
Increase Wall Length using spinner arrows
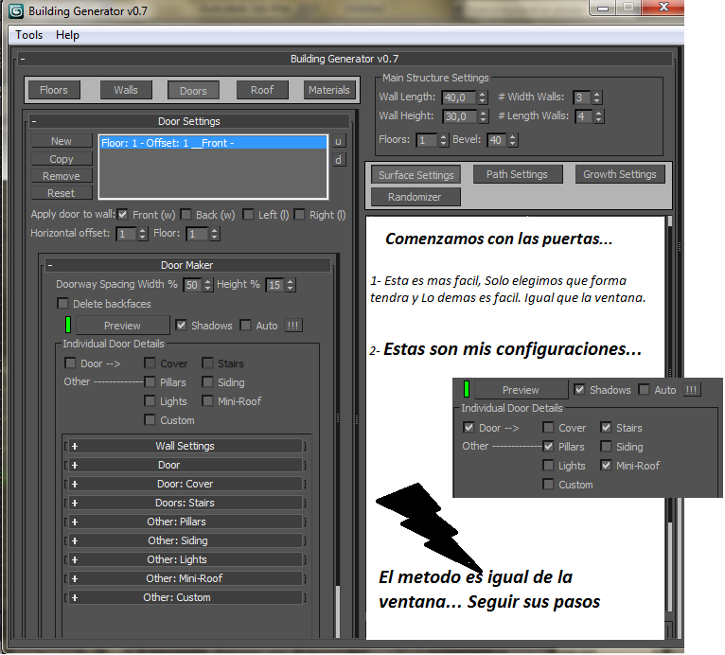[x=483, y=94]
